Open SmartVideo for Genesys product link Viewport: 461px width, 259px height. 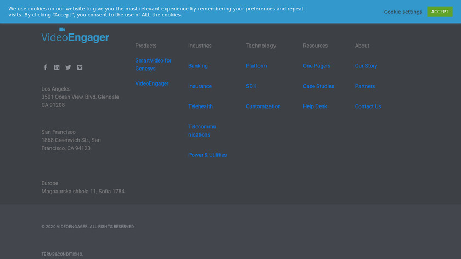153,65
